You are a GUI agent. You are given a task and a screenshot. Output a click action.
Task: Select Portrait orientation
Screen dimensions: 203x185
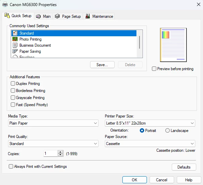coord(142,131)
